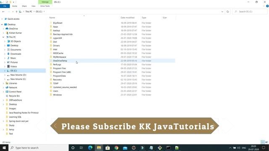The width and height of the screenshot is (269, 151).
Task: Open the Drive Tools tab
Action: pos(45,6)
